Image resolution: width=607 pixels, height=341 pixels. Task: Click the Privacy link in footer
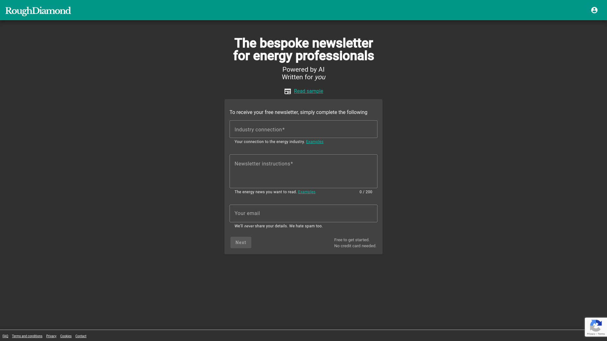(51, 336)
